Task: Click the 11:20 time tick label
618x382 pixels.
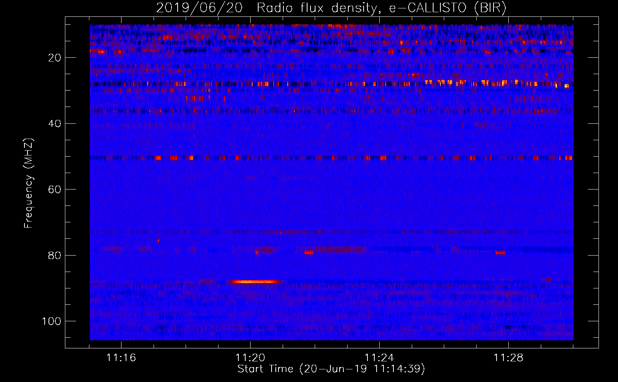Action: tap(250, 358)
